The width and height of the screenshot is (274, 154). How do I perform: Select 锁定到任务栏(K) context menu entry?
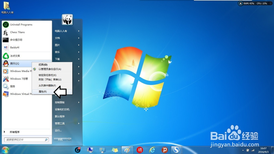point(47,75)
